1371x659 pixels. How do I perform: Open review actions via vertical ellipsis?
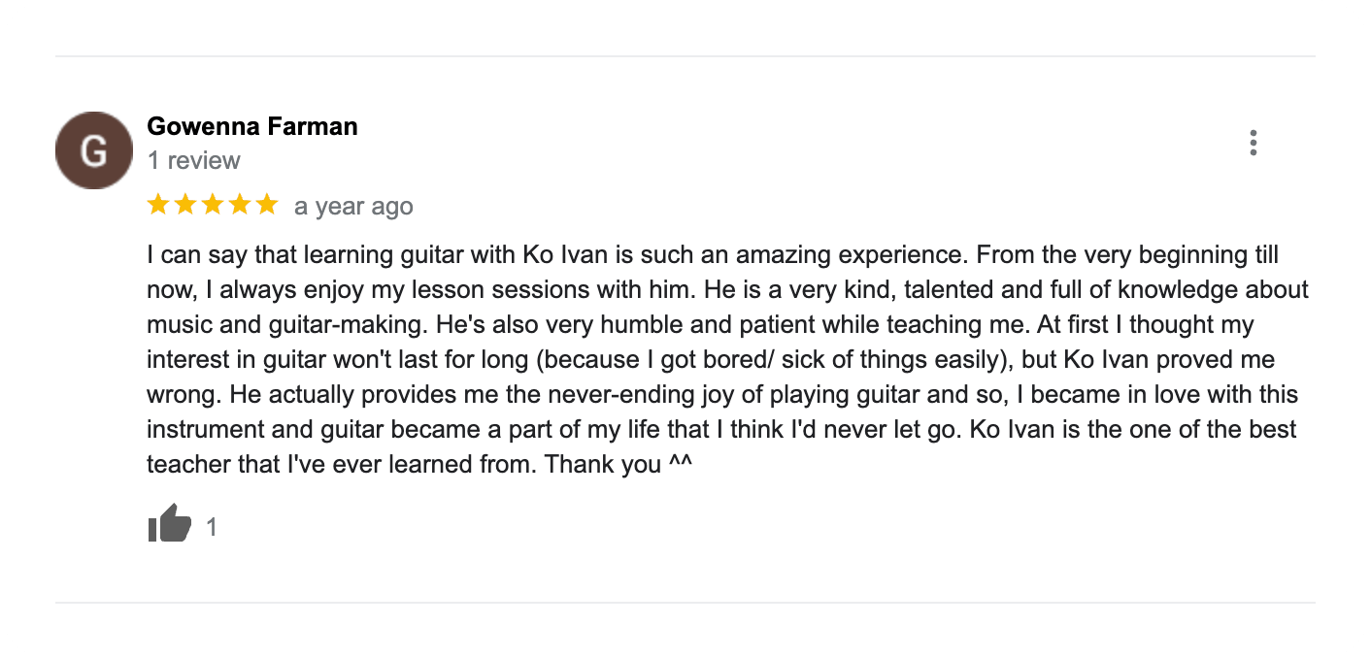(x=1254, y=143)
